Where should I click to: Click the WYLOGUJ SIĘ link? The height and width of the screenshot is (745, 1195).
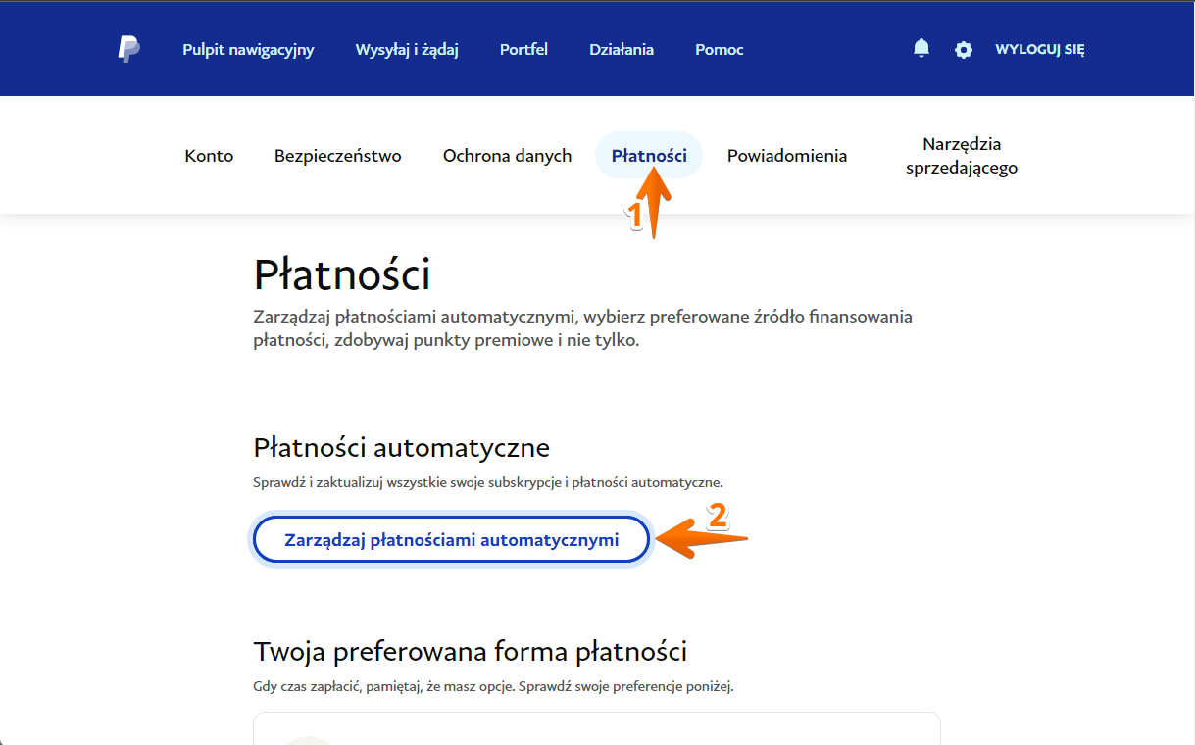(x=1040, y=49)
